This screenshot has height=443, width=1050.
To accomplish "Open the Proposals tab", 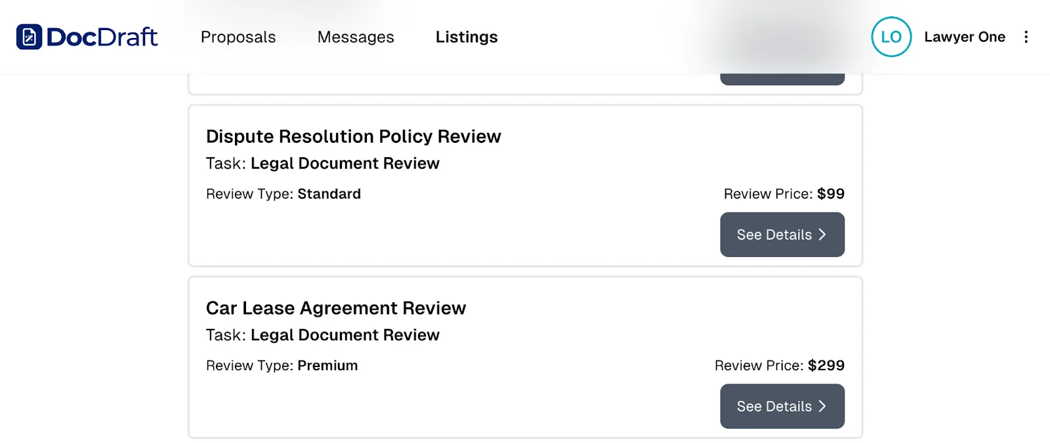I will [238, 37].
